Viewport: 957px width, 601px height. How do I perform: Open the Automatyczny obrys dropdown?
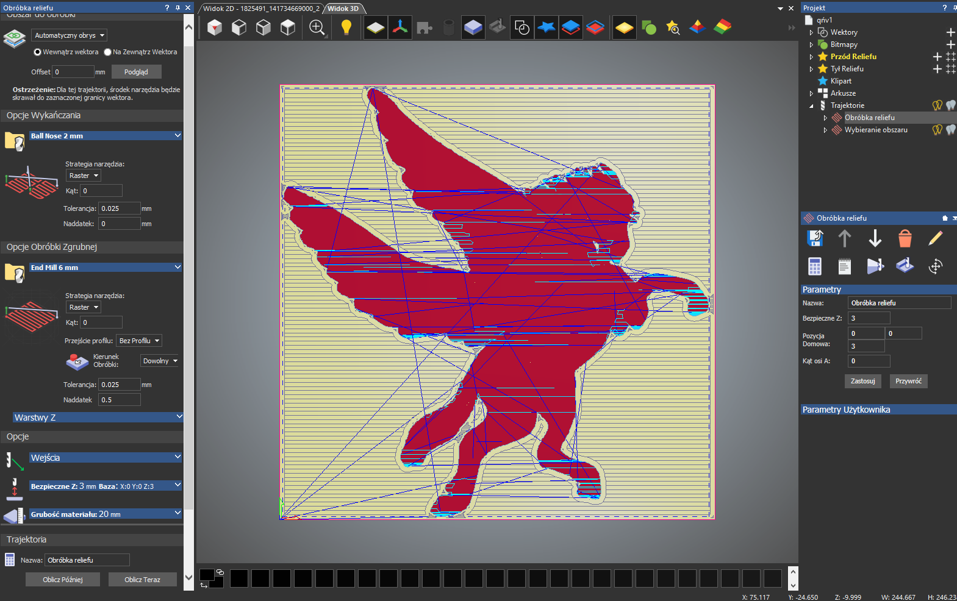point(69,35)
